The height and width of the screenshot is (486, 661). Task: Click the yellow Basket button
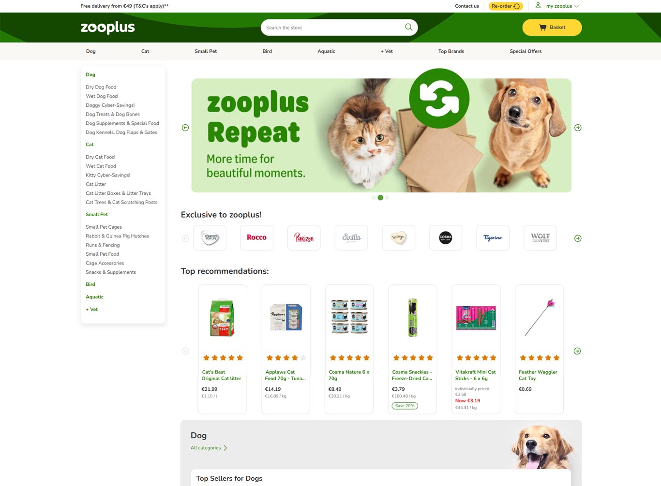coord(552,28)
